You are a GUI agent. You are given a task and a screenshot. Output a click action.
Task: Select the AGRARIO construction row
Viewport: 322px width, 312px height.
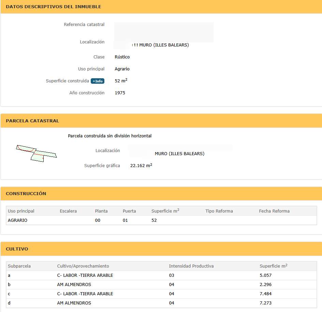click(161, 220)
